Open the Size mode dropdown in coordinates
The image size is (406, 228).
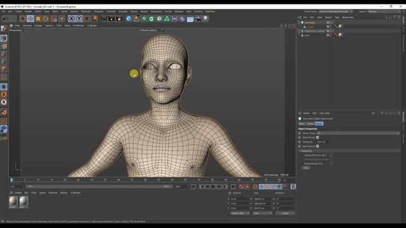263,213
